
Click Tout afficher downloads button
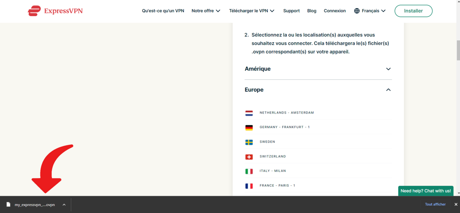tap(435, 205)
